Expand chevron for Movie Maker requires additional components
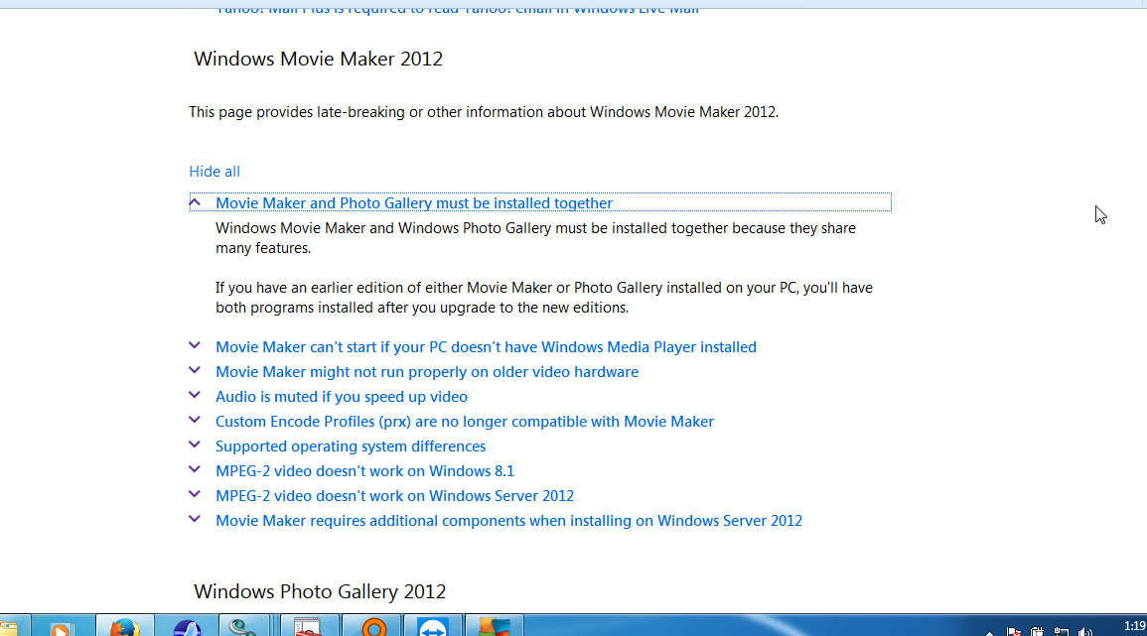1147x636 pixels. point(195,519)
